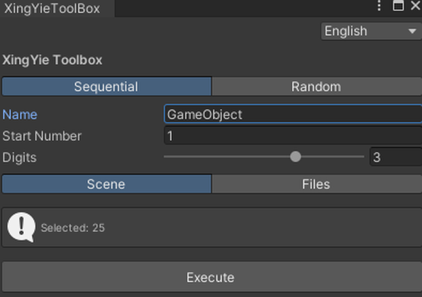
Task: Click the exclamation info bubble icon
Action: pyautogui.click(x=21, y=227)
